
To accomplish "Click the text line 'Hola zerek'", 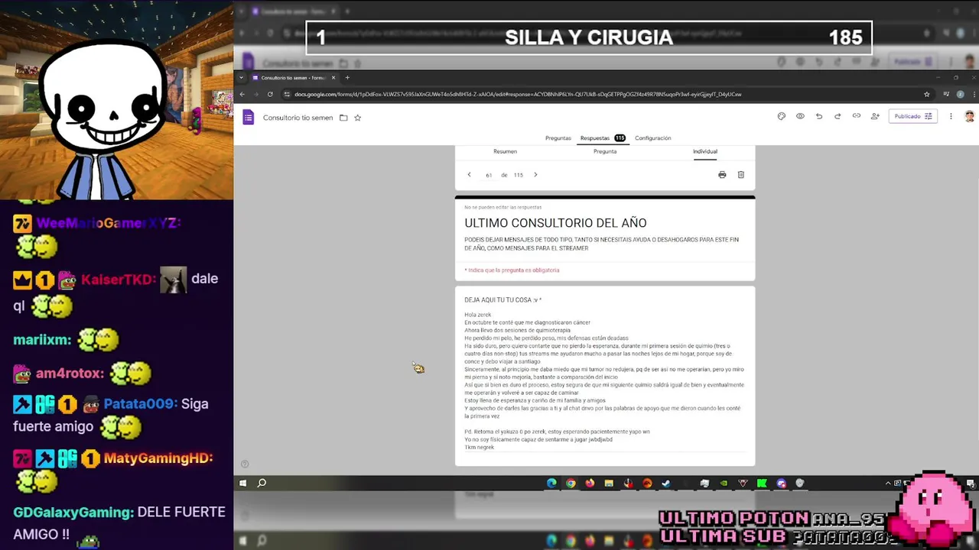I will [x=477, y=315].
